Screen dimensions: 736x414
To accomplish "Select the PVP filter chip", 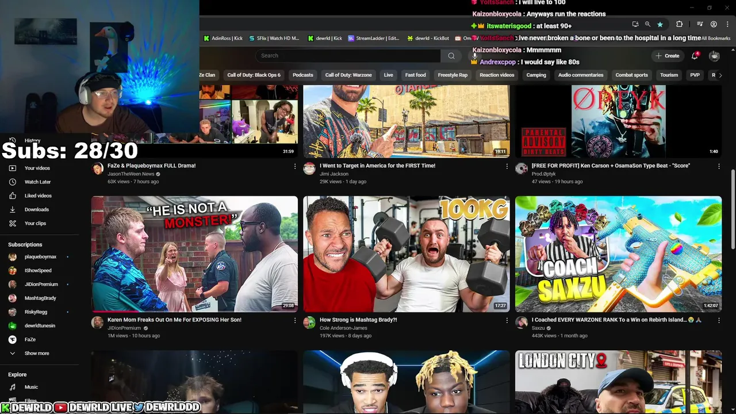I will coord(695,75).
